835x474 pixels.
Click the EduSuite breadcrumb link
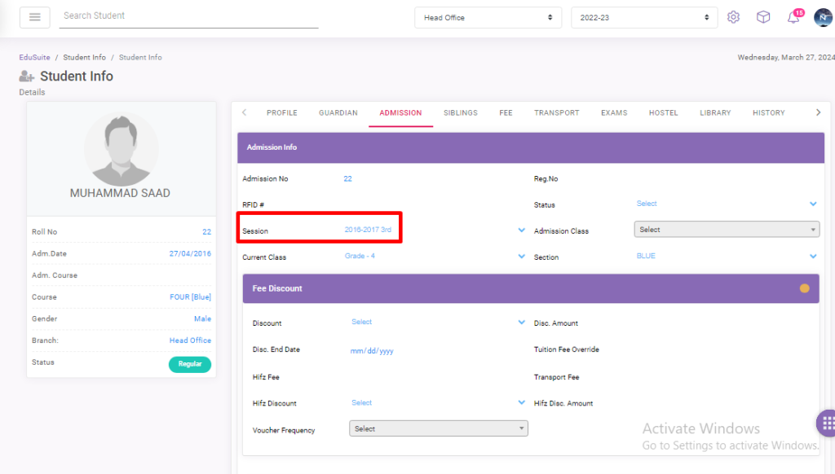34,58
